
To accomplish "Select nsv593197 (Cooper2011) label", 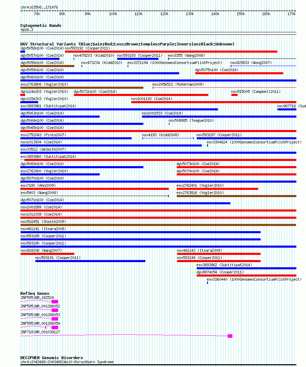I will (219, 135).
